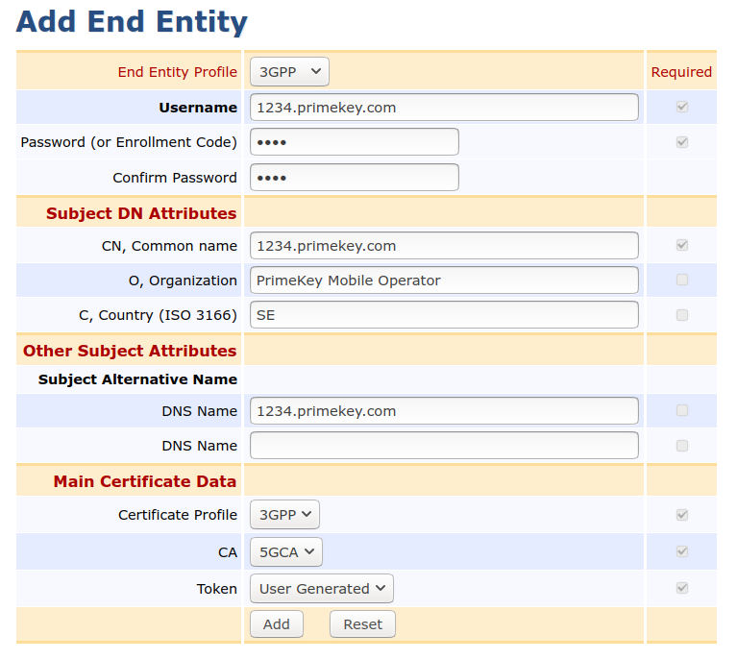
Task: Expand the Certificate Profile dropdown
Action: 284,515
